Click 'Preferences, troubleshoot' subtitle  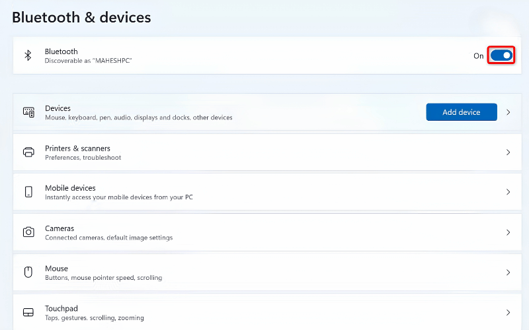(x=83, y=158)
